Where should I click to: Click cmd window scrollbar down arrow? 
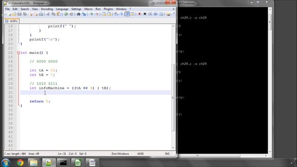point(270,152)
